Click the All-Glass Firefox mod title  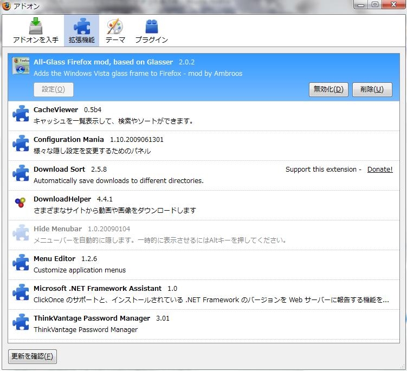tap(104, 62)
